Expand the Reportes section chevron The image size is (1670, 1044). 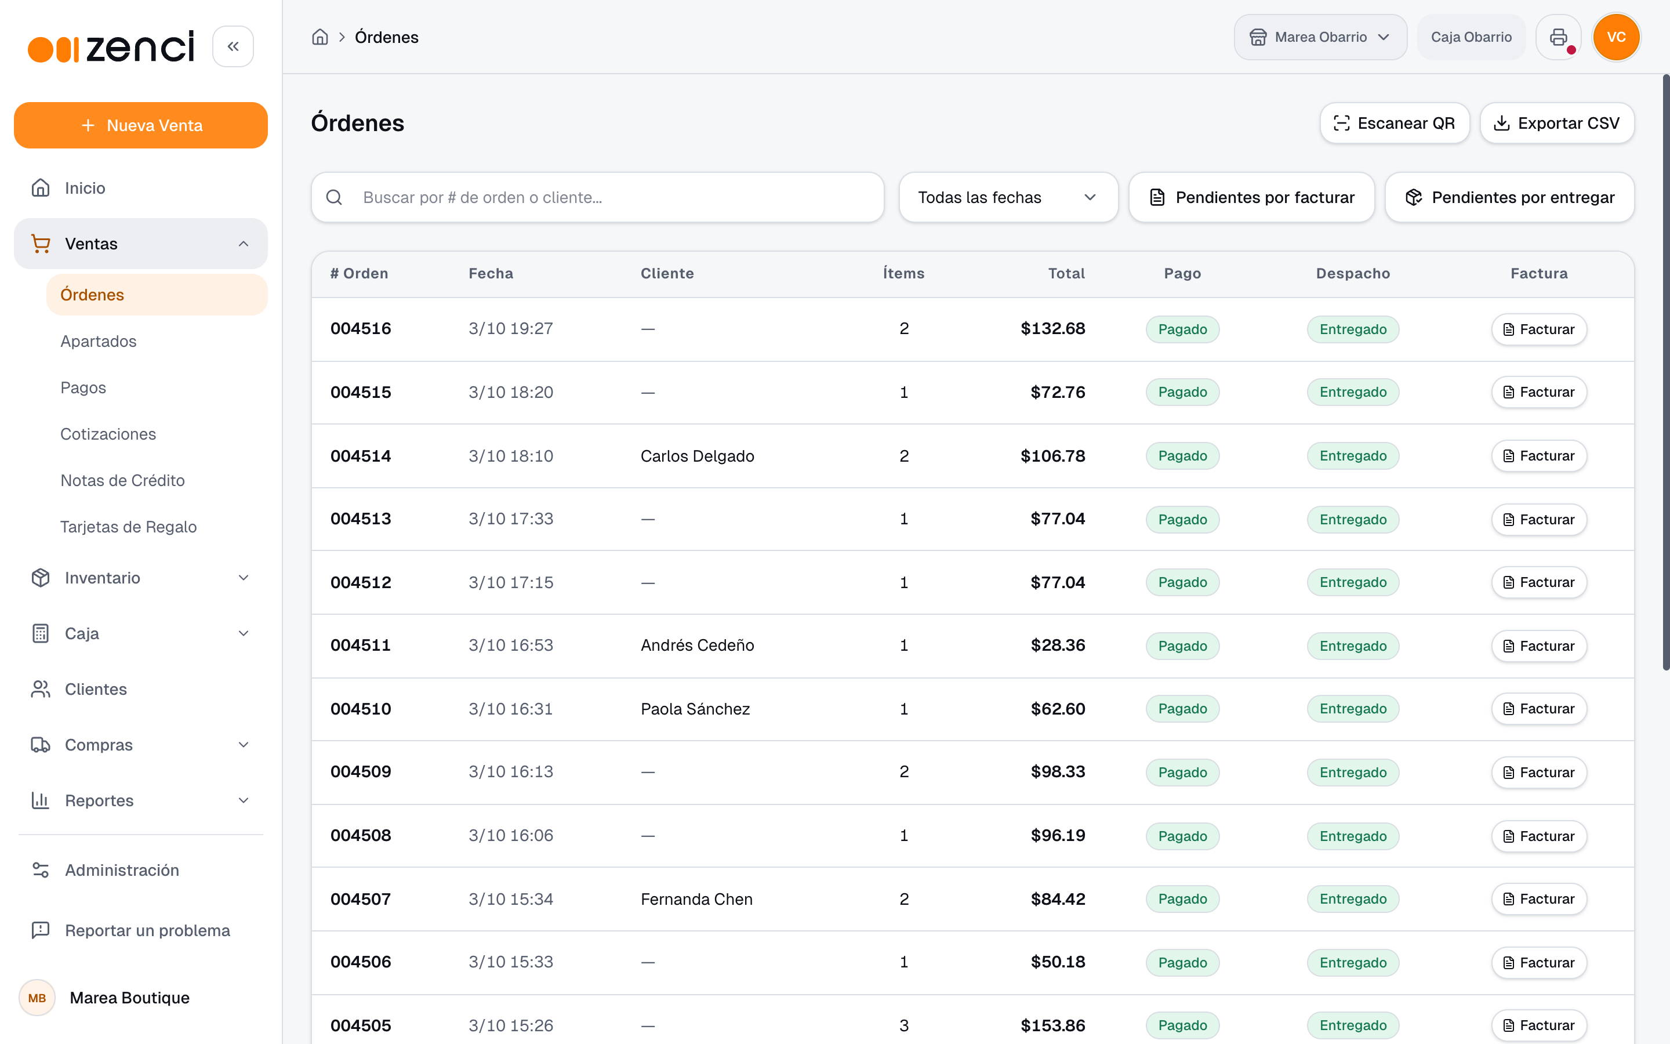pyautogui.click(x=244, y=800)
